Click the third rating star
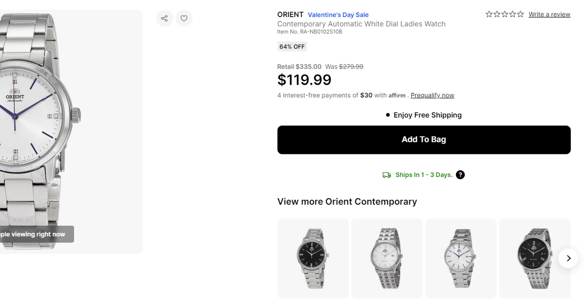This screenshot has width=587, height=307. click(x=505, y=14)
